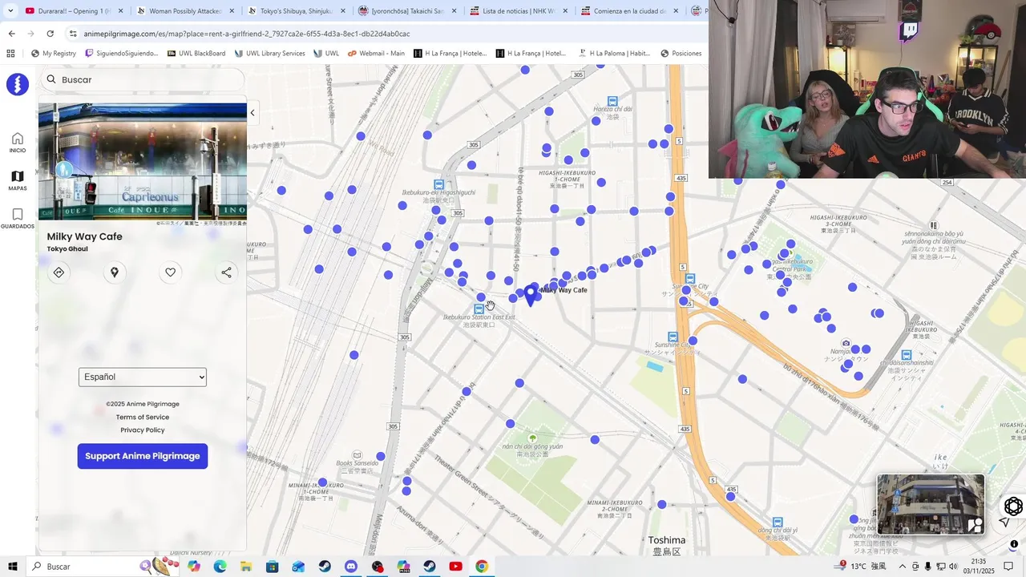
Task: Open File Explorer from the taskbar
Action: 246,567
